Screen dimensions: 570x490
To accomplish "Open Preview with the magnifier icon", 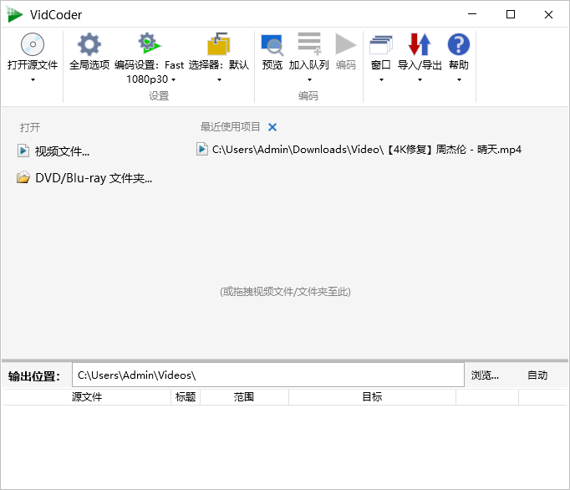I will 272,44.
